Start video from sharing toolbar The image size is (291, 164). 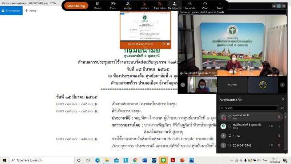coord(159,5)
